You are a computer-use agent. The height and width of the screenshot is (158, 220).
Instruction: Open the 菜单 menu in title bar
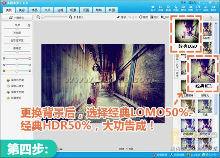pyautogui.click(x=183, y=3)
